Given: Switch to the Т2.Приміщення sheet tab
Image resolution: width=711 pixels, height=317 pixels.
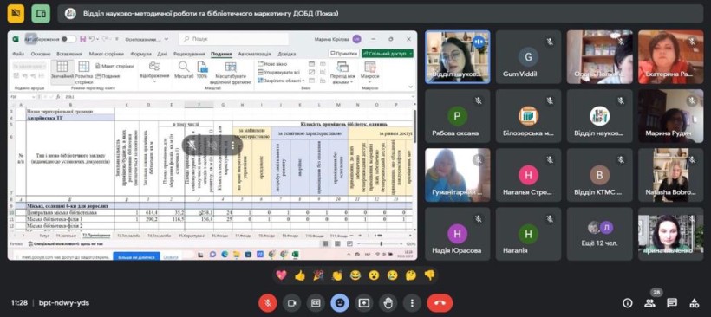Looking at the screenshot, I should tap(96, 236).
